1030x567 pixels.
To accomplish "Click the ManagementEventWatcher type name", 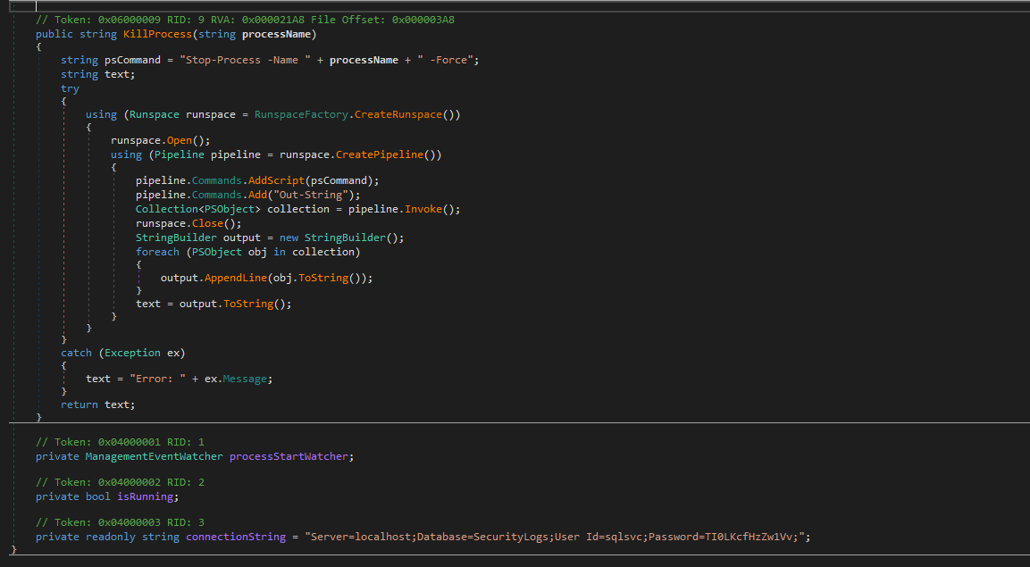I will pos(155,456).
